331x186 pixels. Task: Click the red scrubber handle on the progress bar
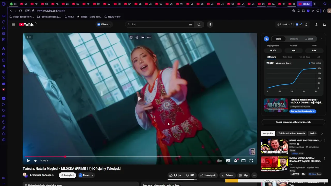65,157
